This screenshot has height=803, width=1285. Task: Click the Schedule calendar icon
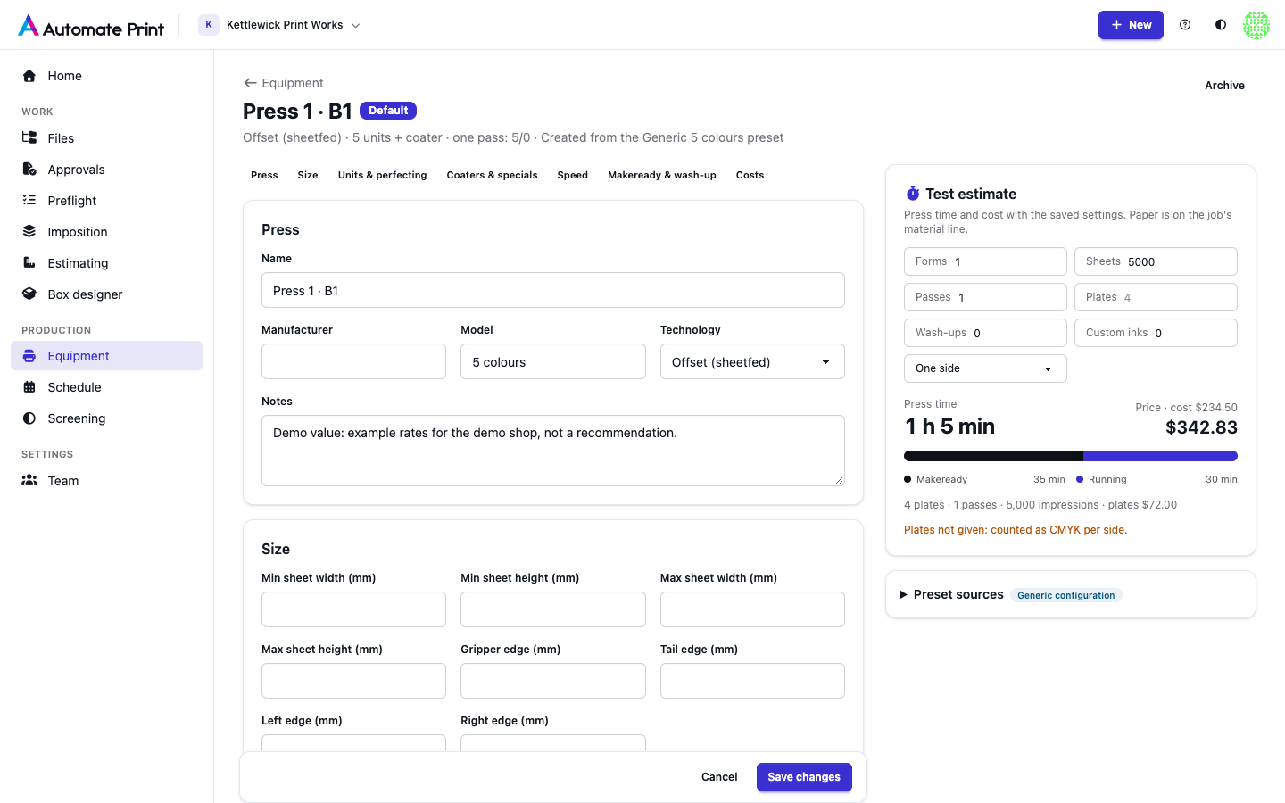pyautogui.click(x=29, y=387)
